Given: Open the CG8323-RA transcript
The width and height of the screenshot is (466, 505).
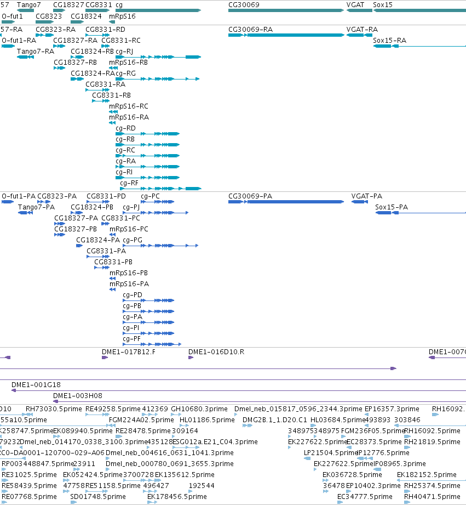Looking at the screenshot, I should (x=56, y=29).
